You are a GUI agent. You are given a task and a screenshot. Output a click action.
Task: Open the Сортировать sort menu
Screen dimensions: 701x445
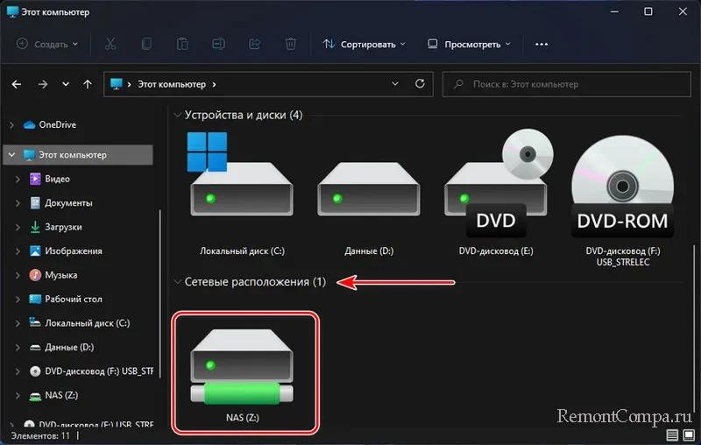pos(365,44)
